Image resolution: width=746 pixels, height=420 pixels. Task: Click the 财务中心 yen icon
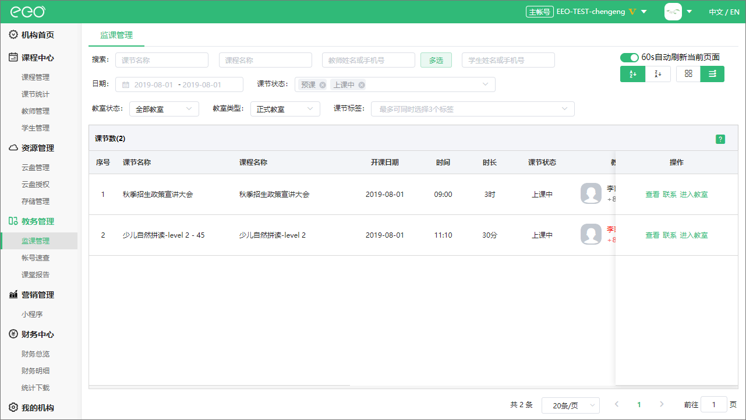click(13, 334)
